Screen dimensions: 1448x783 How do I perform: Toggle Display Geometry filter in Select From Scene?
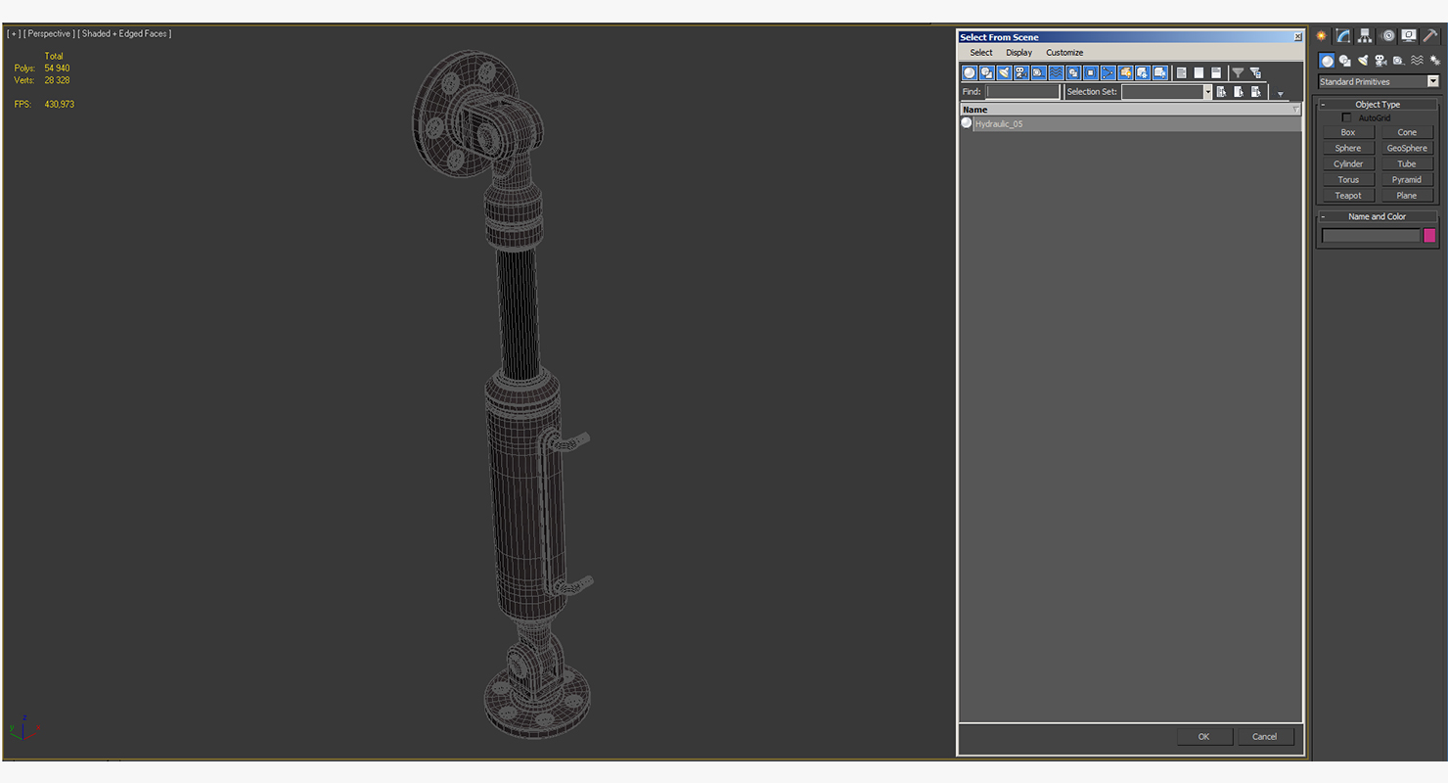(x=970, y=72)
